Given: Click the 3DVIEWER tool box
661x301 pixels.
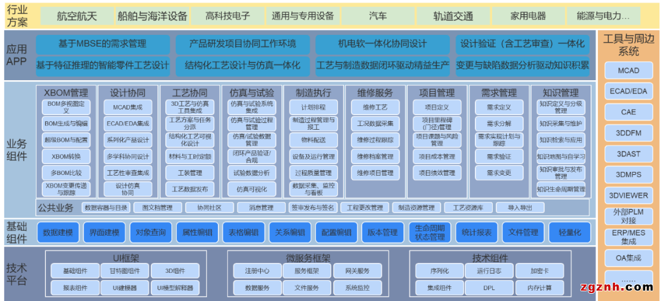Looking at the screenshot, I should tap(628, 196).
